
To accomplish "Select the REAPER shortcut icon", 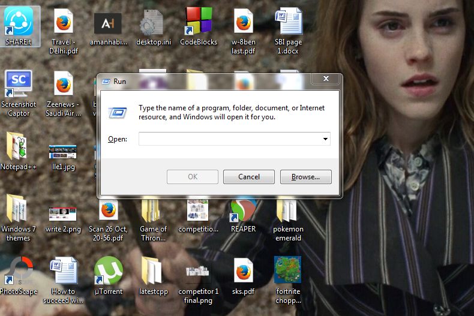I will tap(244, 216).
